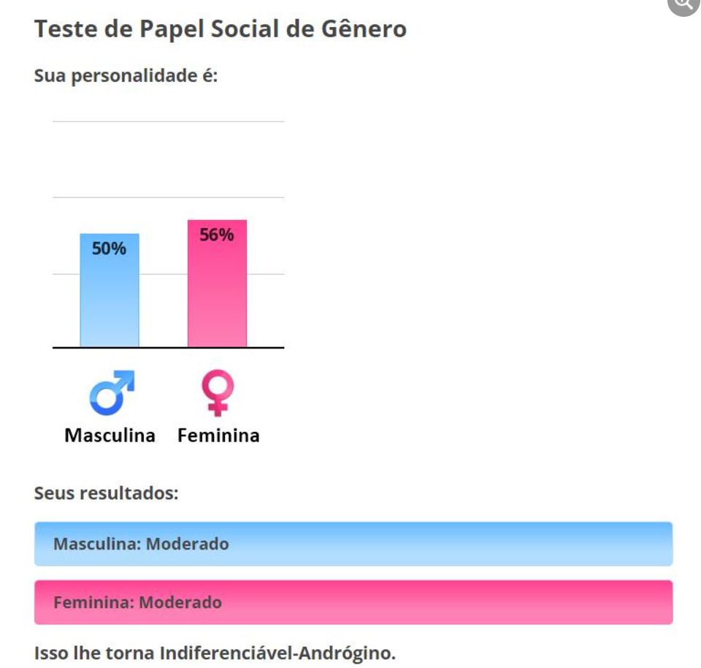This screenshot has height=668, width=701.
Task: Click the top gridline of the chart
Action: 169,121
